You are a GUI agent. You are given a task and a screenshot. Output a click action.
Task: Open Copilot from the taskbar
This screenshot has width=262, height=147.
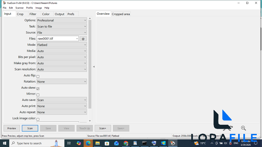79,143
